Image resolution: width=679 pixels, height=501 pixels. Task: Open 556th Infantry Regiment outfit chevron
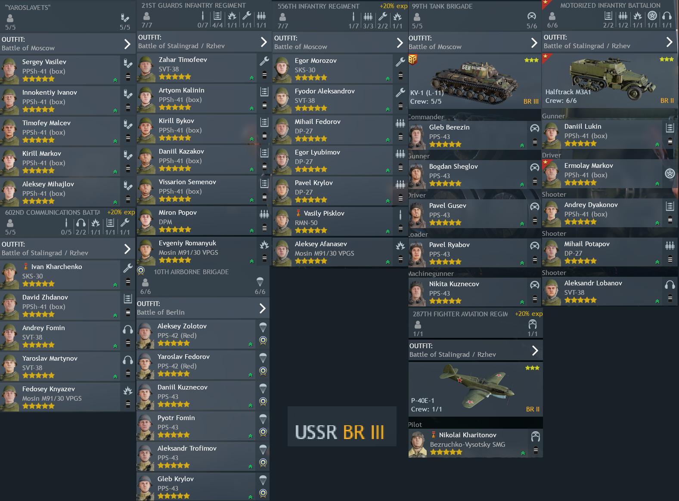point(400,43)
